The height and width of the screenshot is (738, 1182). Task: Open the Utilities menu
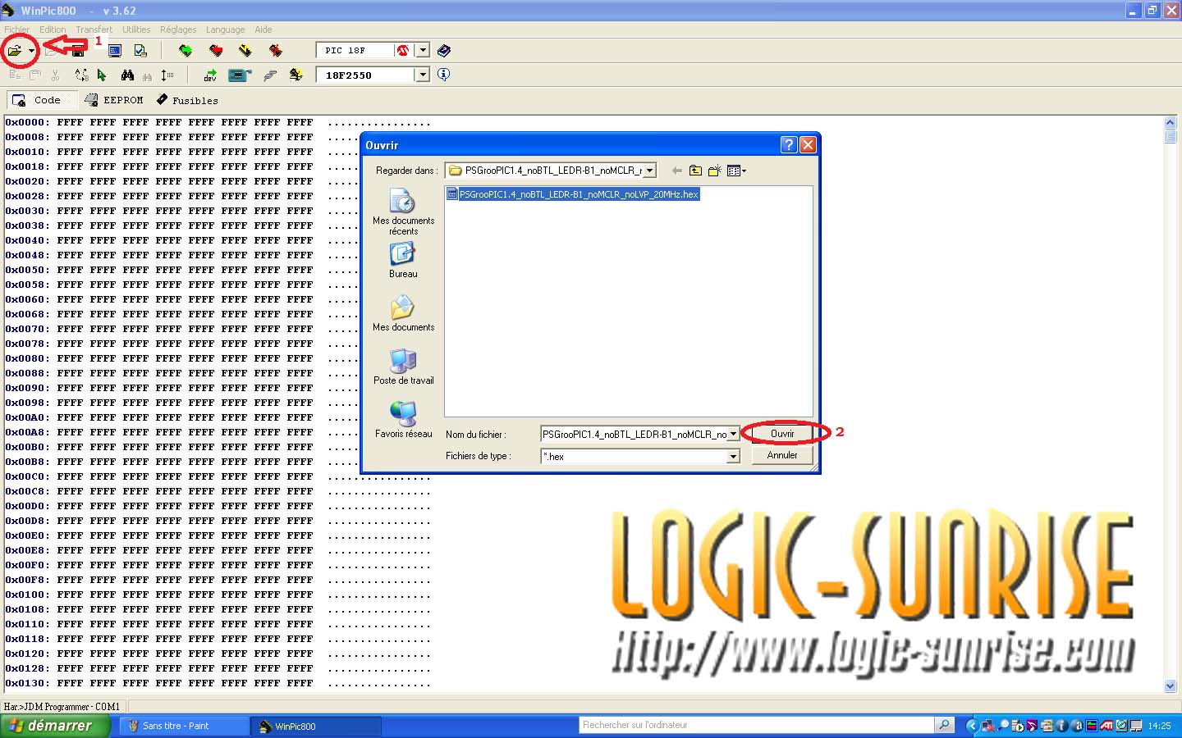tap(136, 30)
